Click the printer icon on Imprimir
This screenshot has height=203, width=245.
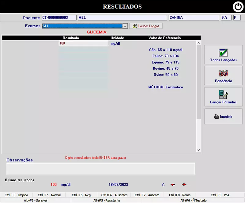[x=217, y=116]
